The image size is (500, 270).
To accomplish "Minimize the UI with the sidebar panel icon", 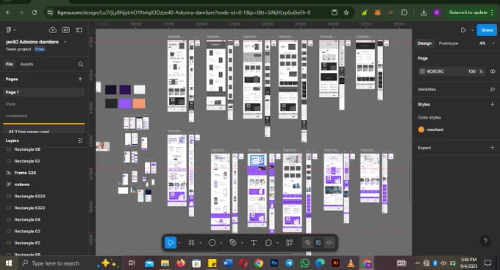I will pyautogui.click(x=79, y=30).
